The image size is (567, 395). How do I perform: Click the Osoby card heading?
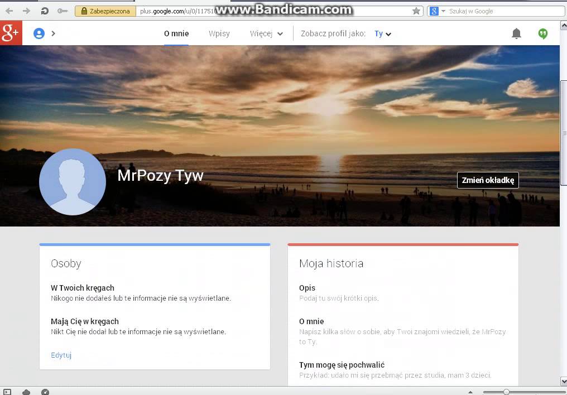tap(66, 263)
